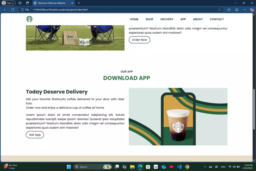The height and width of the screenshot is (171, 256).
Task: Add this page to favorites star
Action: (219, 10)
